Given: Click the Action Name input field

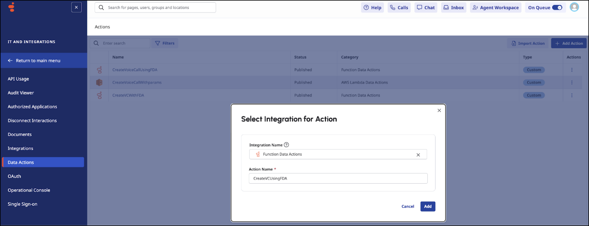Looking at the screenshot, I should [x=338, y=178].
